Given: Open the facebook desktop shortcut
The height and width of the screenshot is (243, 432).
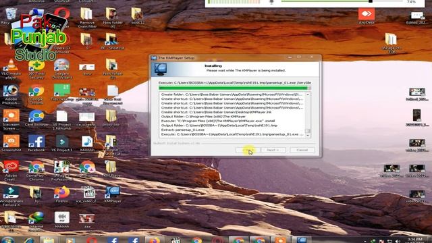Looking at the screenshot, I should coord(36,143).
